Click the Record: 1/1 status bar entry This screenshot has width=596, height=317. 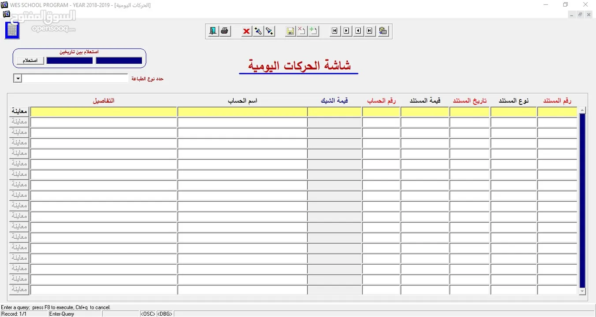14,314
